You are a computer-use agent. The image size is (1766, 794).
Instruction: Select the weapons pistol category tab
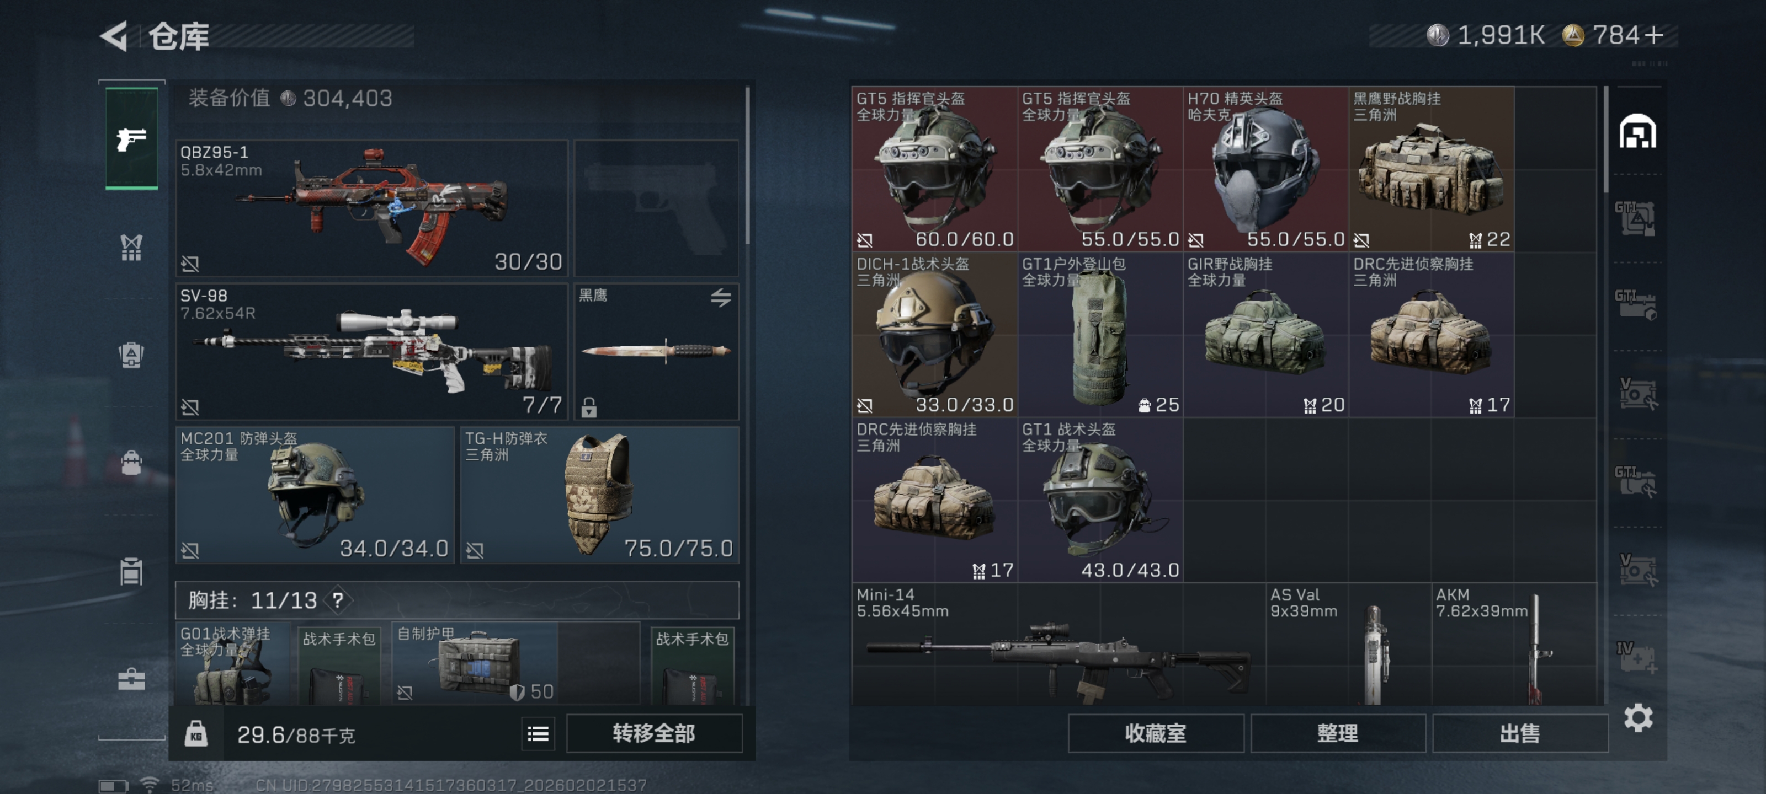click(x=131, y=139)
